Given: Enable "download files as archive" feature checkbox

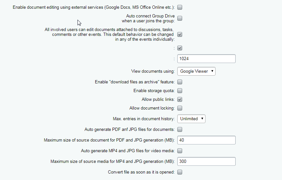Looking at the screenshot, I should [x=180, y=82].
